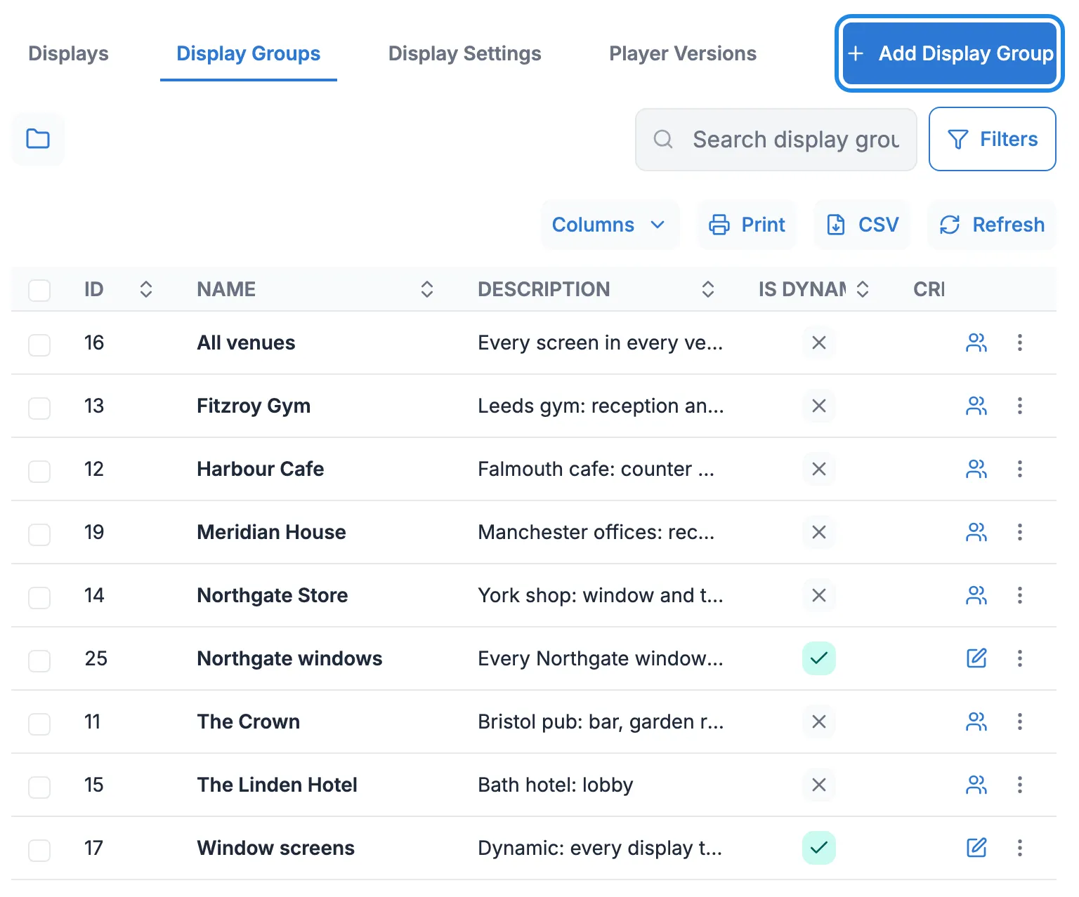Sort table by NAME column
Viewport: 1079px width, 897px height.
click(x=427, y=289)
